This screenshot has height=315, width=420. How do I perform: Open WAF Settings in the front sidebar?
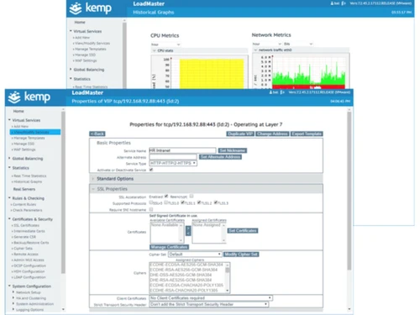[x=24, y=150]
